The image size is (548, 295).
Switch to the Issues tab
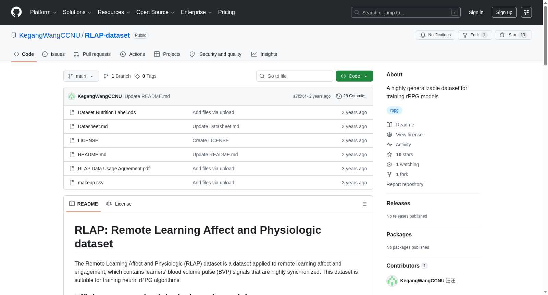(x=53, y=54)
